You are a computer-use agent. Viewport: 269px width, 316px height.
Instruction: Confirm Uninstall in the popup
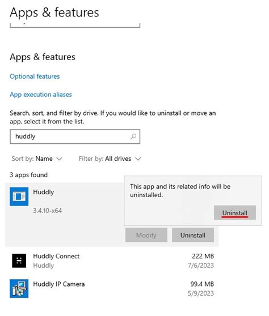[235, 212]
